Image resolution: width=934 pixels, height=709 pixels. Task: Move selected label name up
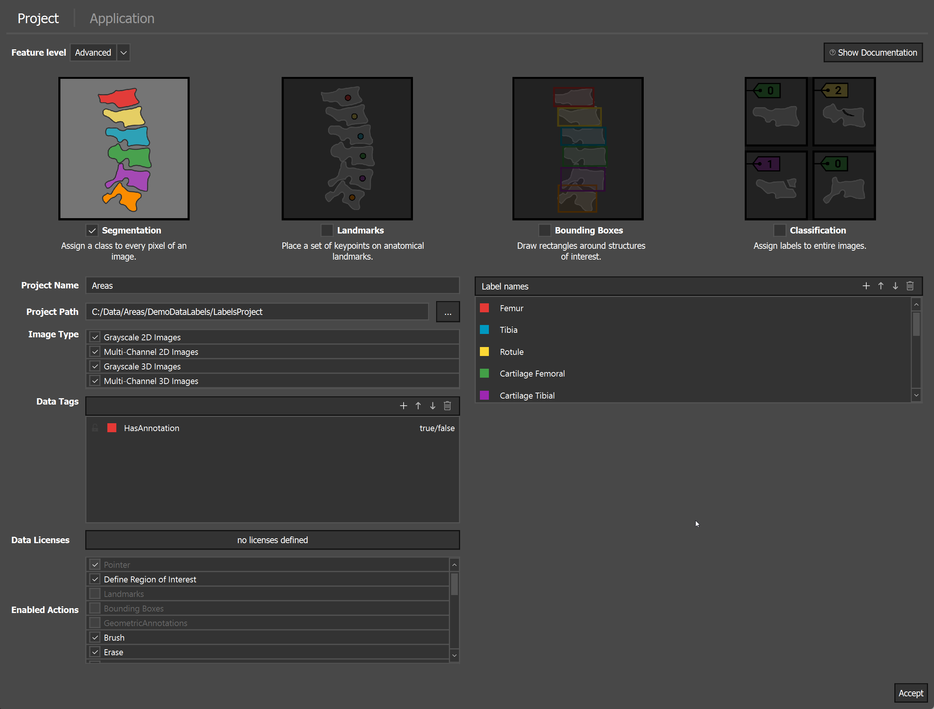click(881, 286)
